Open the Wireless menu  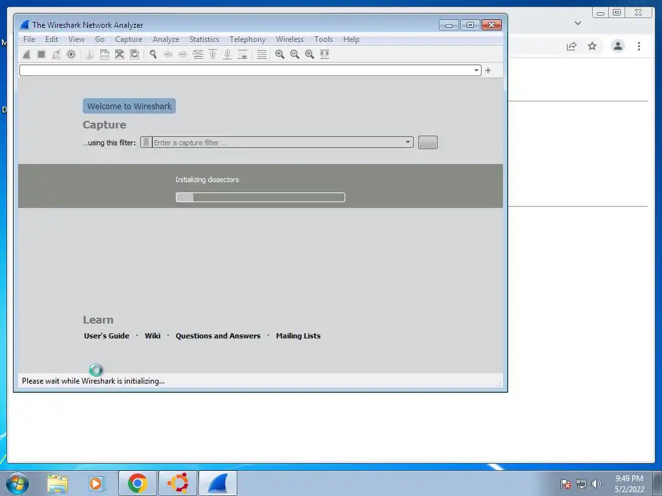pos(290,39)
